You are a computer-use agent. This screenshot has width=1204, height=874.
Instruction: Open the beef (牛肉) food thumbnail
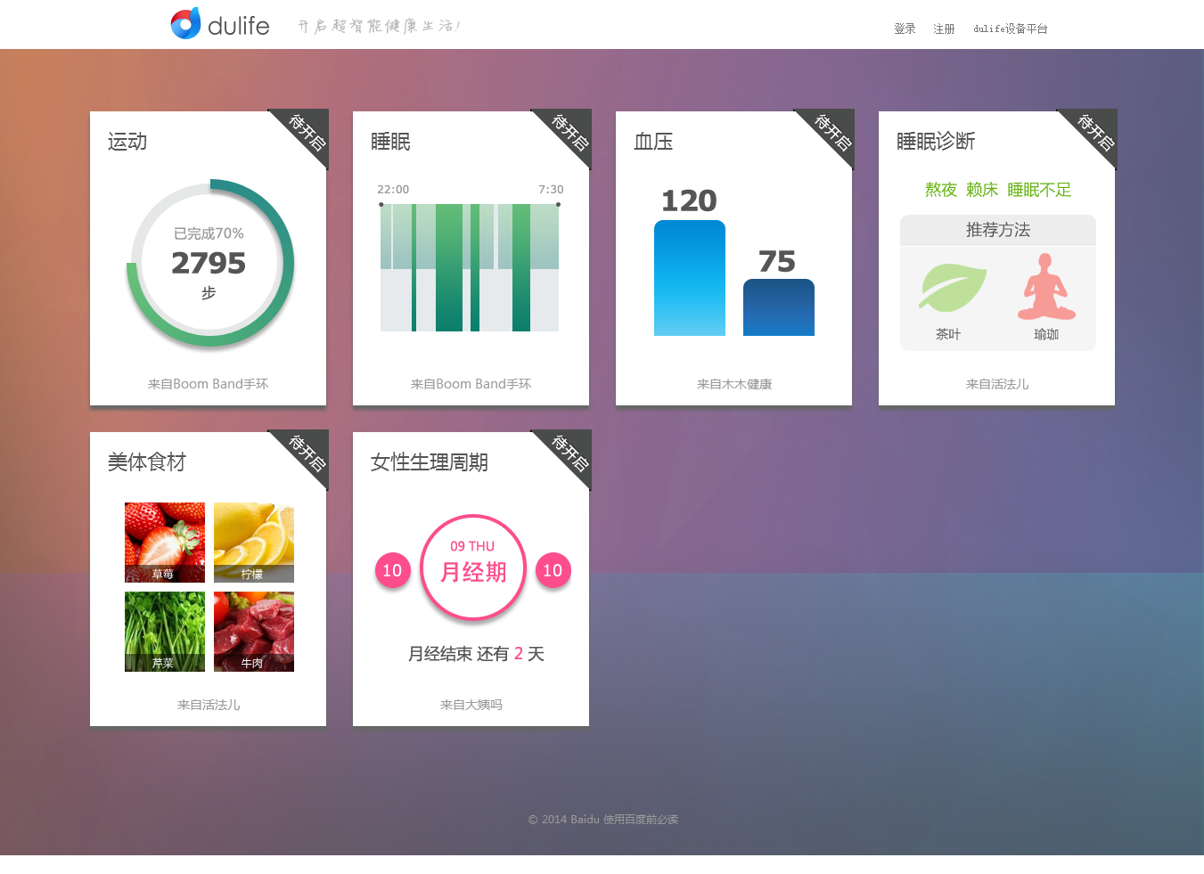pos(254,631)
